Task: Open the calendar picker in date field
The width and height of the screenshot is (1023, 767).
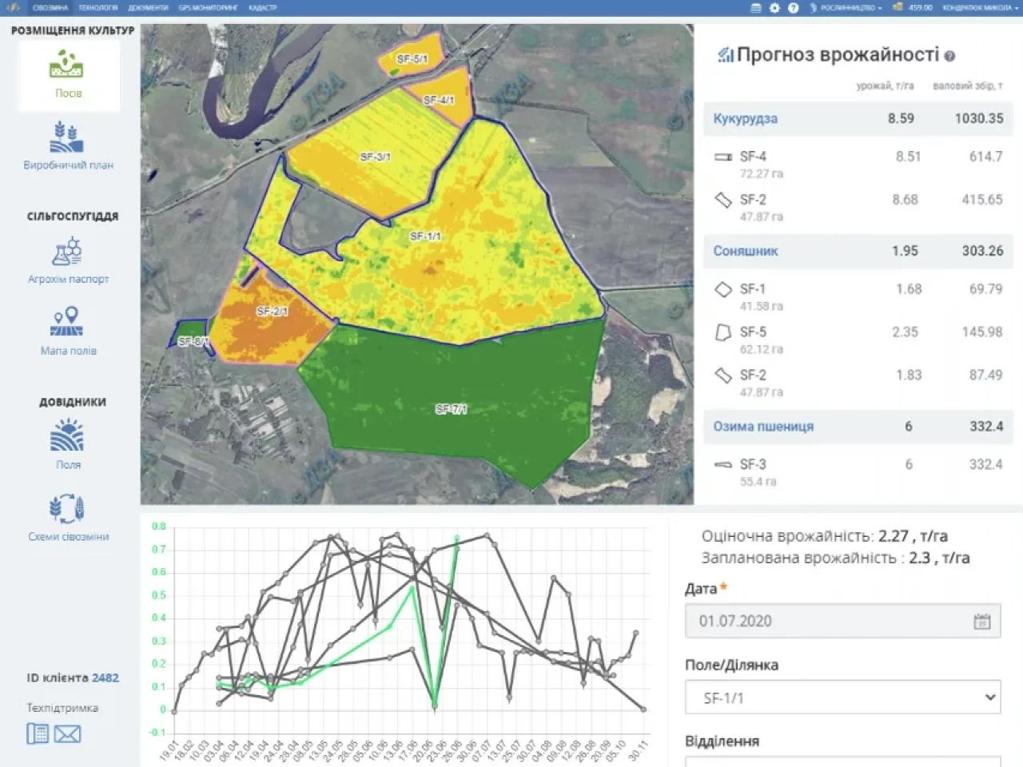Action: click(981, 622)
